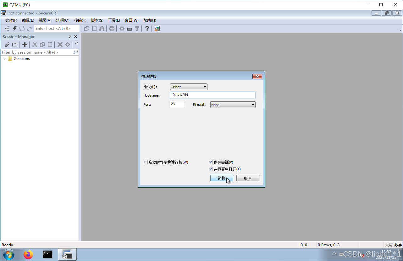Pin the Session Manager panel
Image resolution: width=403 pixels, height=261 pixels.
[x=70, y=36]
